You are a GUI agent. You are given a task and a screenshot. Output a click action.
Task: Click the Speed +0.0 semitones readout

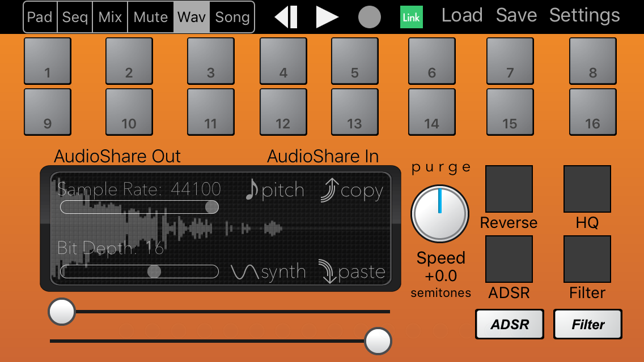coord(440,275)
